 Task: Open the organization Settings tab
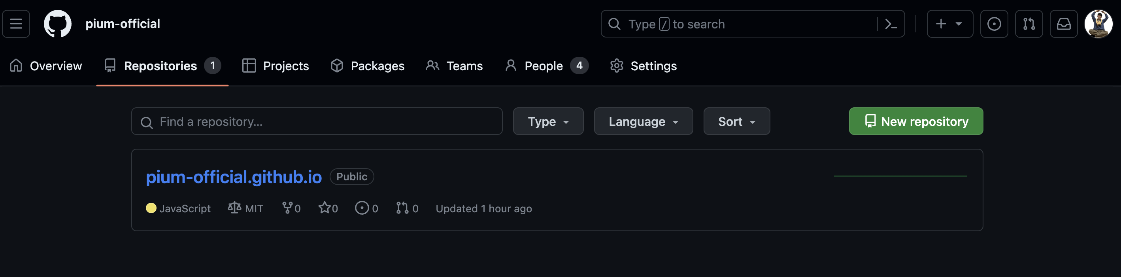tap(643, 66)
